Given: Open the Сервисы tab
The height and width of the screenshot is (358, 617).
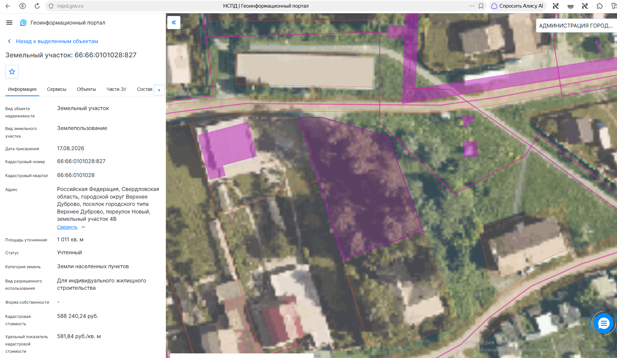Looking at the screenshot, I should click(x=57, y=89).
